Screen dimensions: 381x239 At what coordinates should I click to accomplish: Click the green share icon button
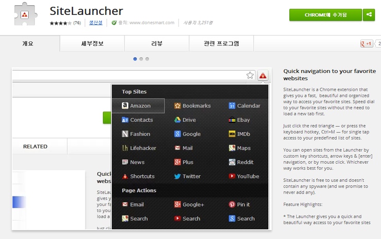click(369, 15)
